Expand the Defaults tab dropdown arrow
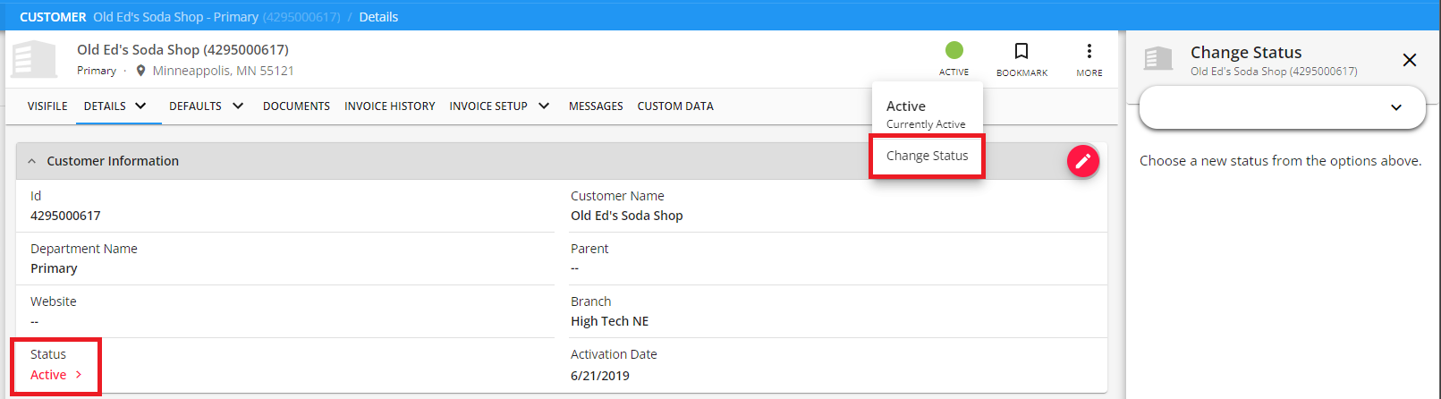Image resolution: width=1441 pixels, height=399 pixels. click(x=238, y=106)
